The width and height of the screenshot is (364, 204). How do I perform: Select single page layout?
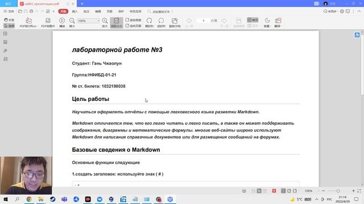point(253,20)
